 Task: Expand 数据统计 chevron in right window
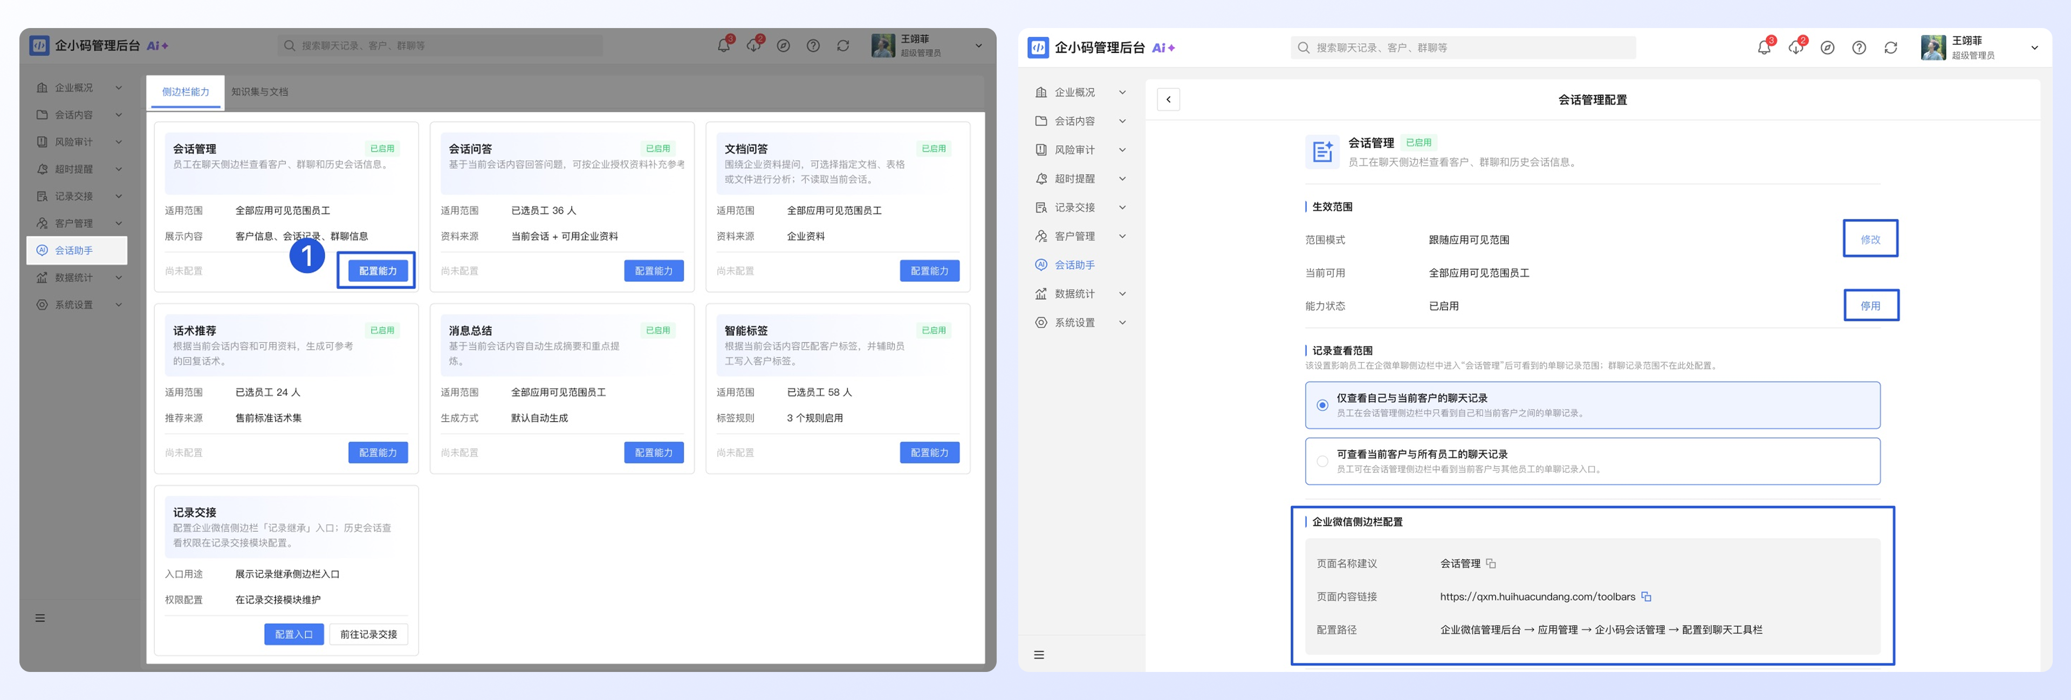(x=1122, y=294)
